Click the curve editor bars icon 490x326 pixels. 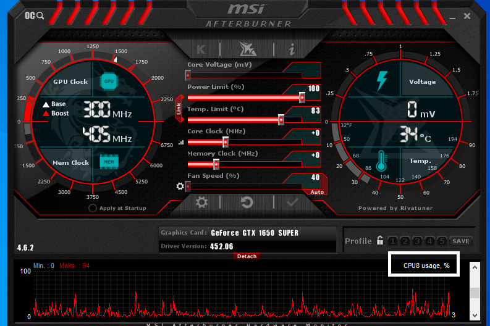(x=181, y=143)
